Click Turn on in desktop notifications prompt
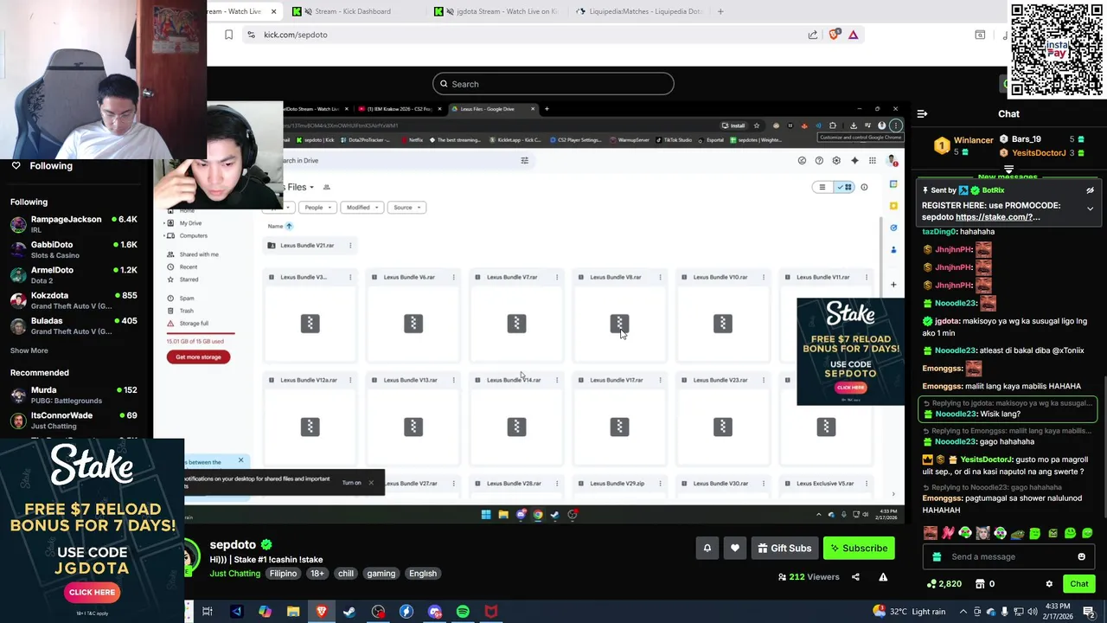 [x=350, y=483]
